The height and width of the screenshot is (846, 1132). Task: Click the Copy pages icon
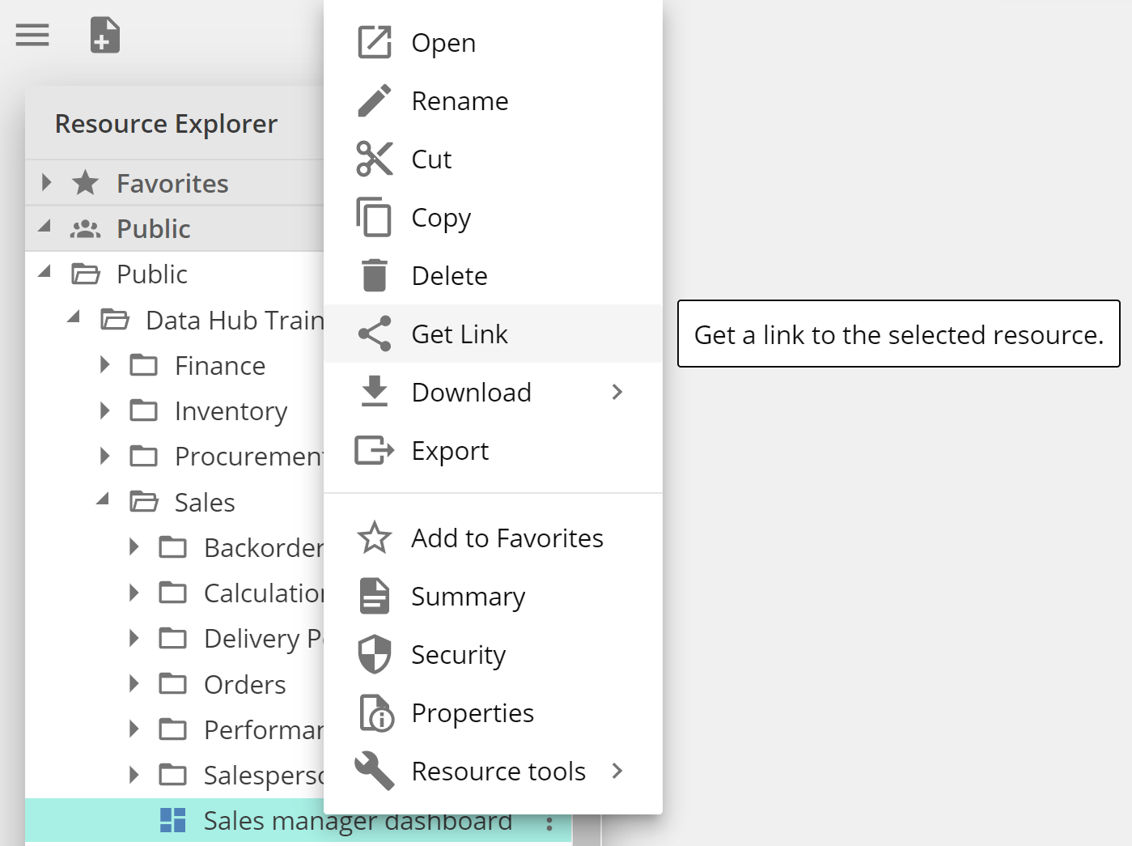374,217
